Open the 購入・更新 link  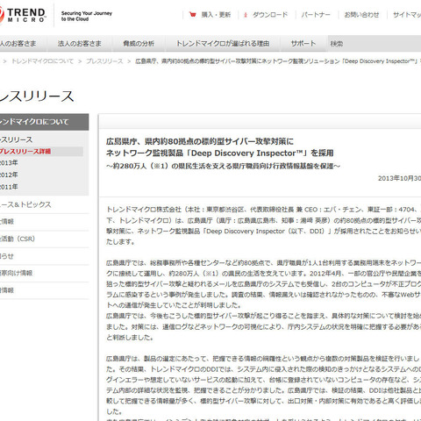pos(216,15)
